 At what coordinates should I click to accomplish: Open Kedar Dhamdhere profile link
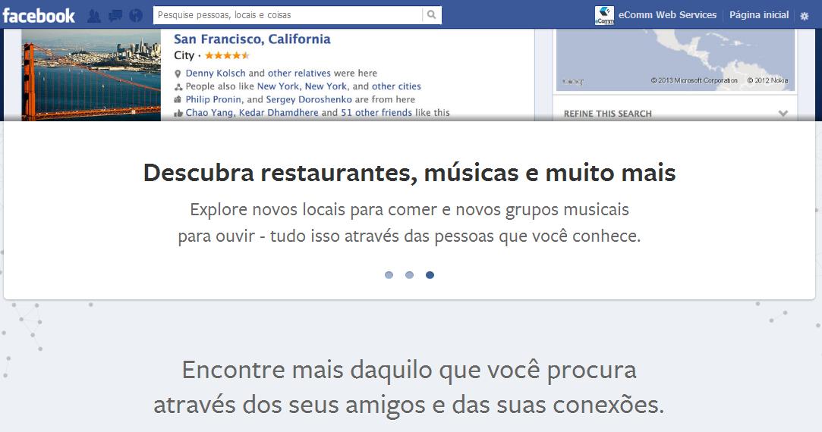(279, 113)
